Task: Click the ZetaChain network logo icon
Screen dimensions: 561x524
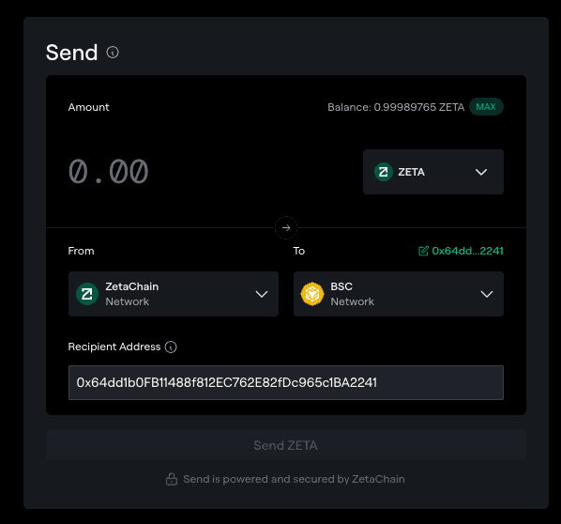Action: click(87, 294)
